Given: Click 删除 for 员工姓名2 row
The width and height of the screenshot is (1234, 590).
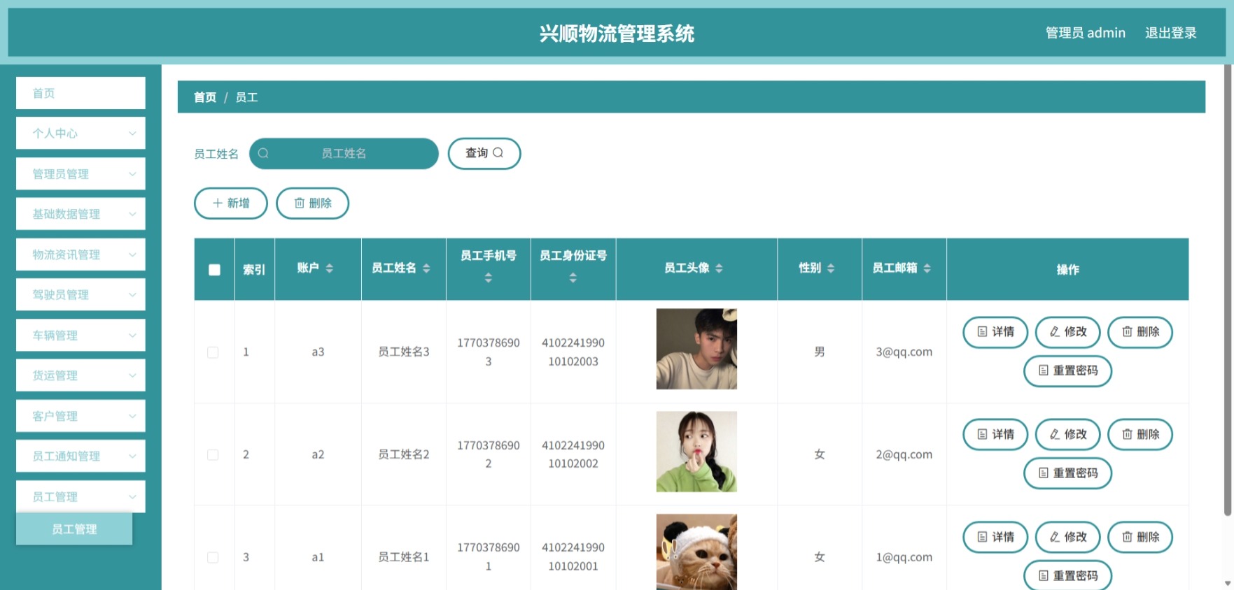Looking at the screenshot, I should click(x=1140, y=435).
